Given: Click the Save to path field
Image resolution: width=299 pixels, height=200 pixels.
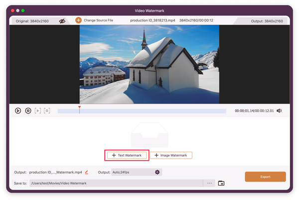Looking at the screenshot, I should point(116,183).
